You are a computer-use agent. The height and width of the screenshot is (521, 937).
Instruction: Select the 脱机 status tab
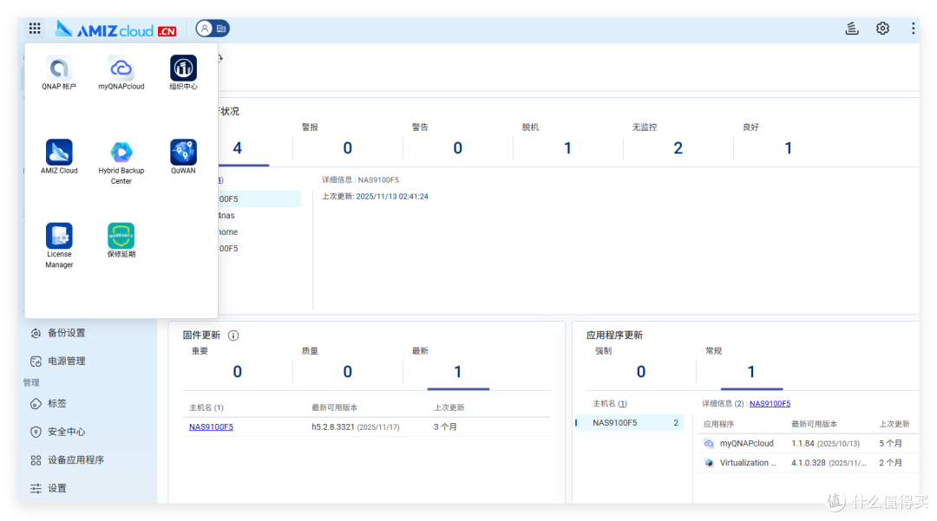click(567, 143)
